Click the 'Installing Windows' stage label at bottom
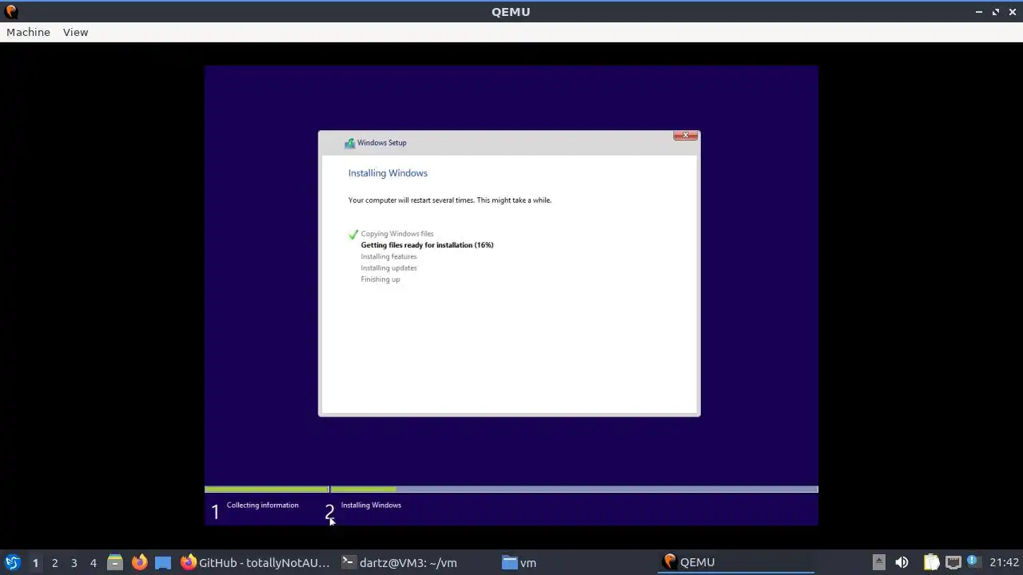Image resolution: width=1023 pixels, height=575 pixels. (x=371, y=505)
